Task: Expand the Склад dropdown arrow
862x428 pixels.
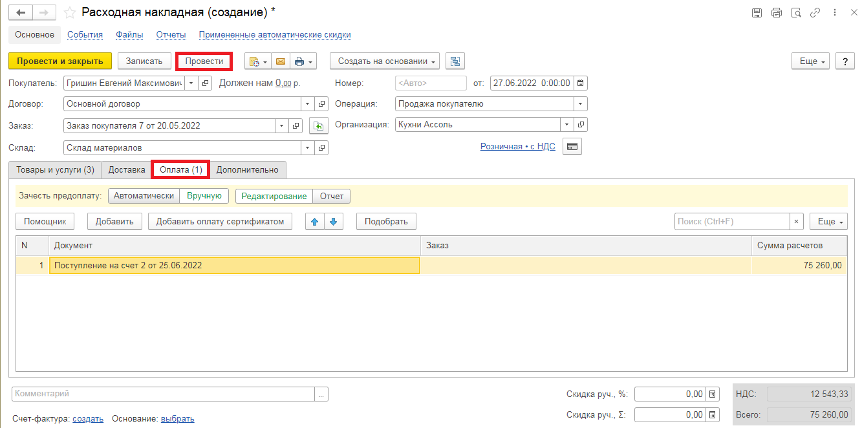Action: point(307,148)
